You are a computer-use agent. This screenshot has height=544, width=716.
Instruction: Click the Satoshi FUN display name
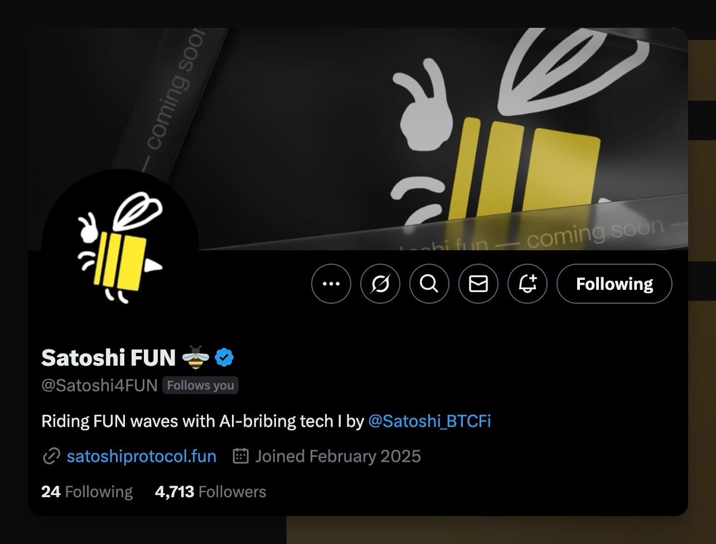coord(109,357)
